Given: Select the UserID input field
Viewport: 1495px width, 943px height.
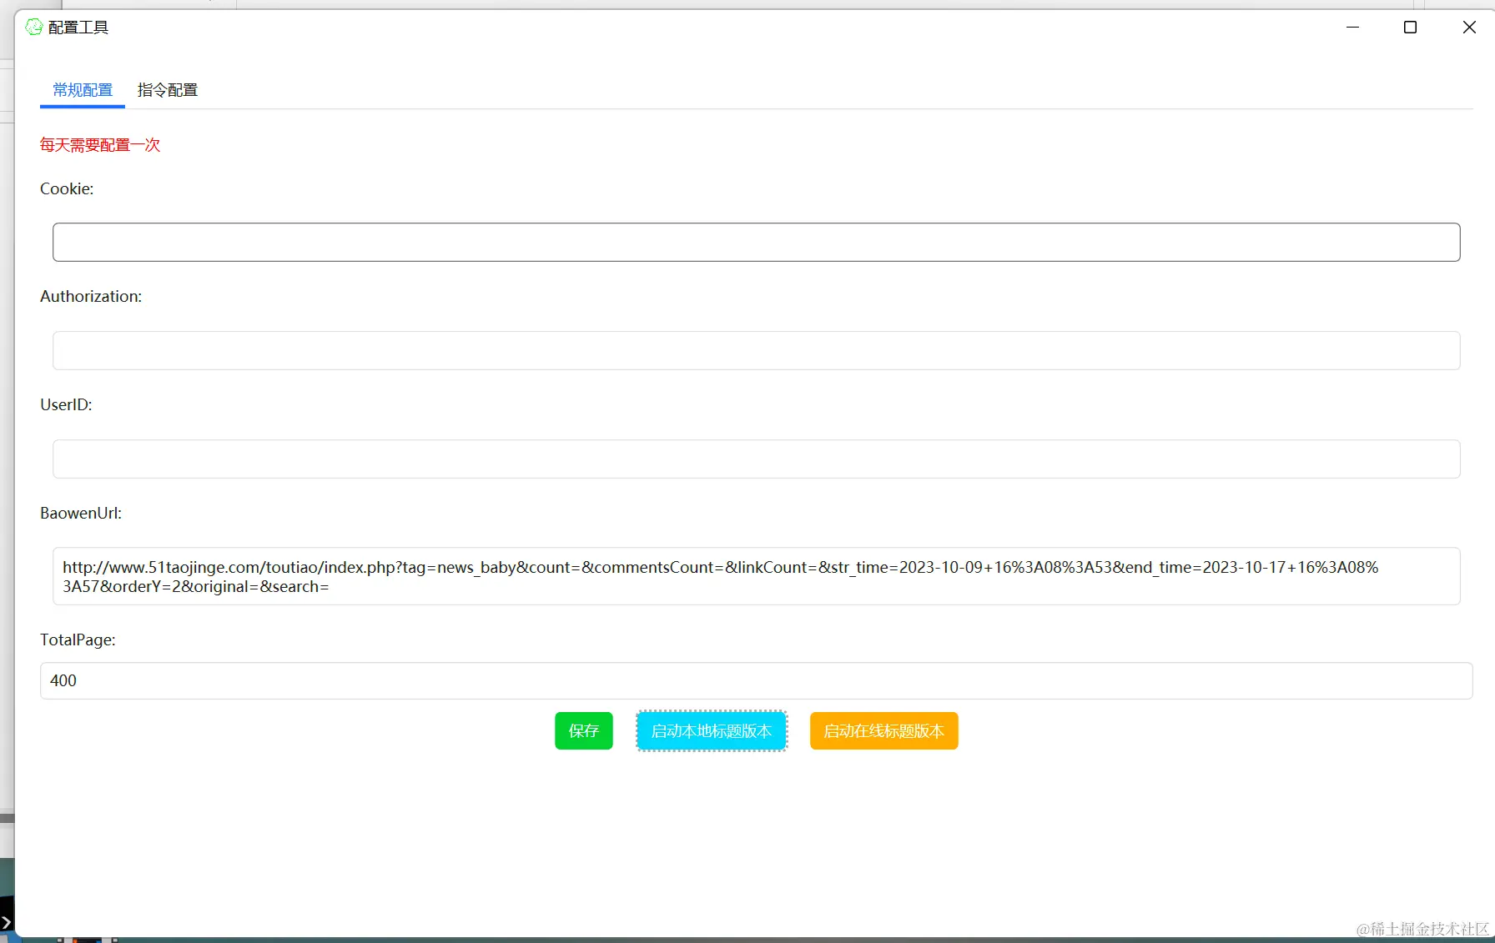Looking at the screenshot, I should 756,459.
